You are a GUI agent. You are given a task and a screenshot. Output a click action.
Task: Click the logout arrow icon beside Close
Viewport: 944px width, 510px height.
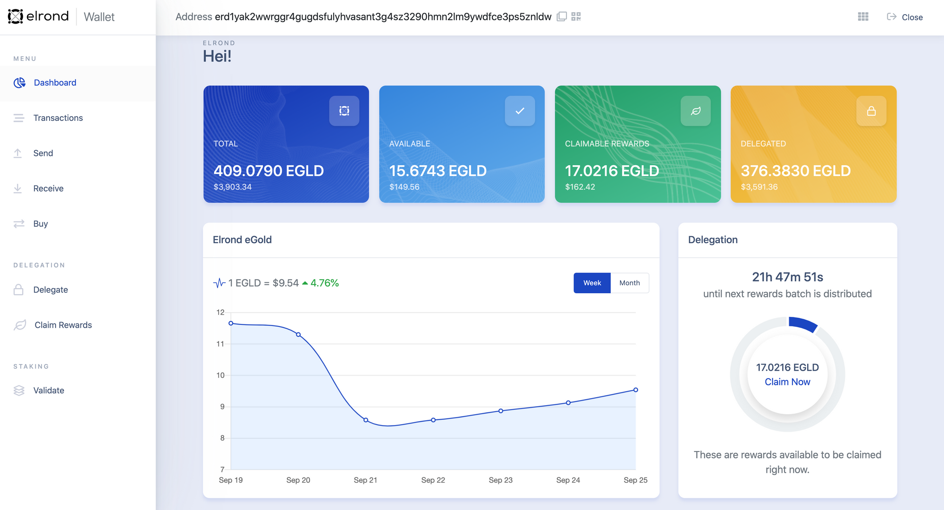pos(892,17)
